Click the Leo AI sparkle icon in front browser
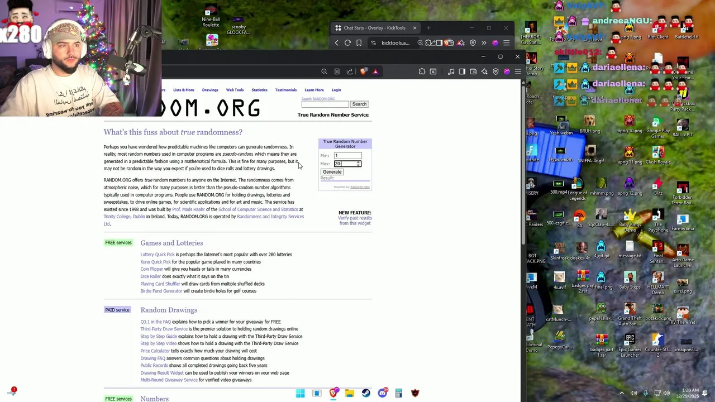The height and width of the screenshot is (402, 715). (484, 71)
